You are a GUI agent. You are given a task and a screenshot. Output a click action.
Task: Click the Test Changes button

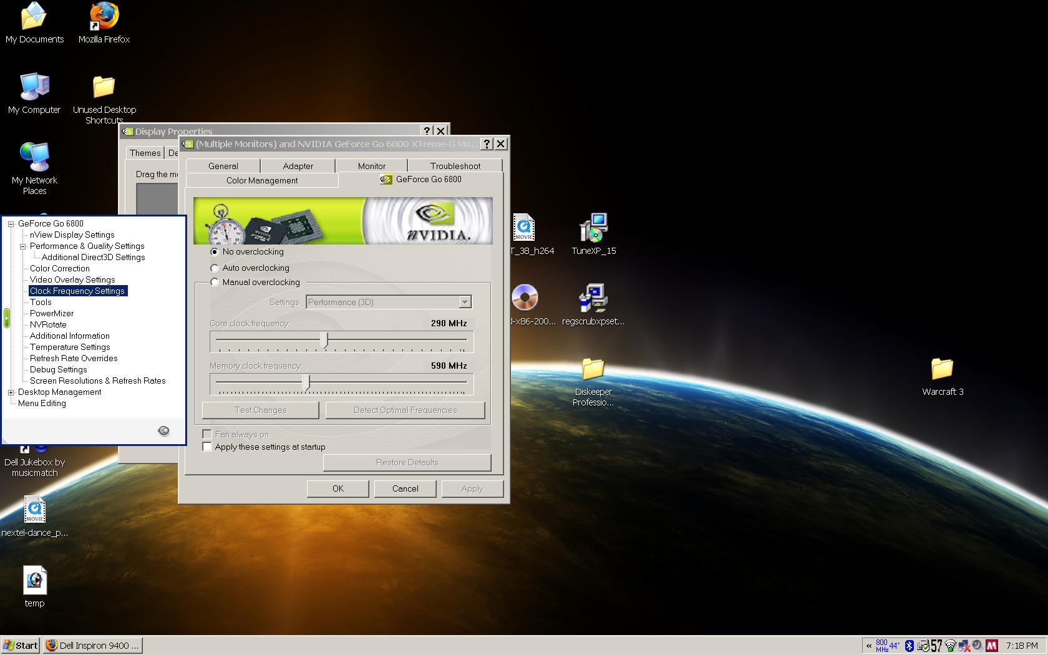tap(261, 410)
